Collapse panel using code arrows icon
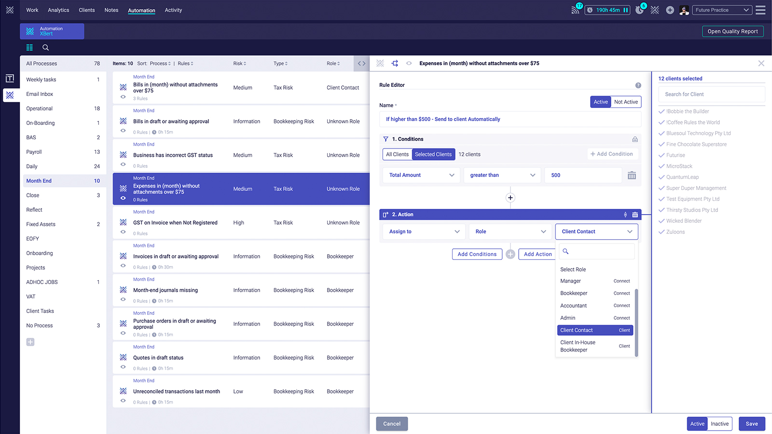This screenshot has height=434, width=772. [x=361, y=63]
